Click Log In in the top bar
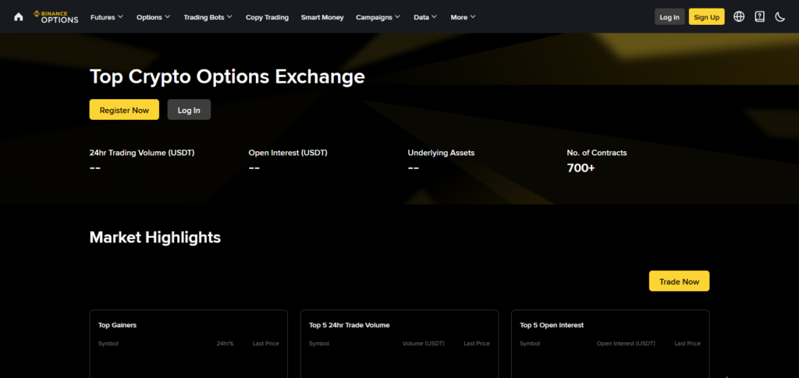The height and width of the screenshot is (378, 799). tap(669, 17)
